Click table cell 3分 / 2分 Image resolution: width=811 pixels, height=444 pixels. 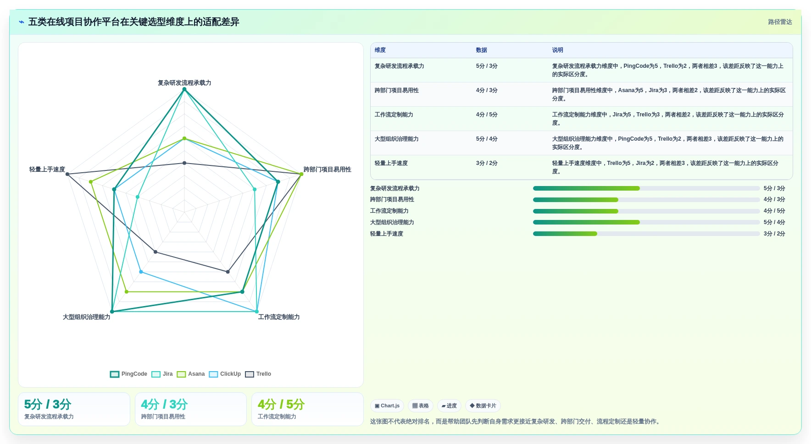coord(487,163)
